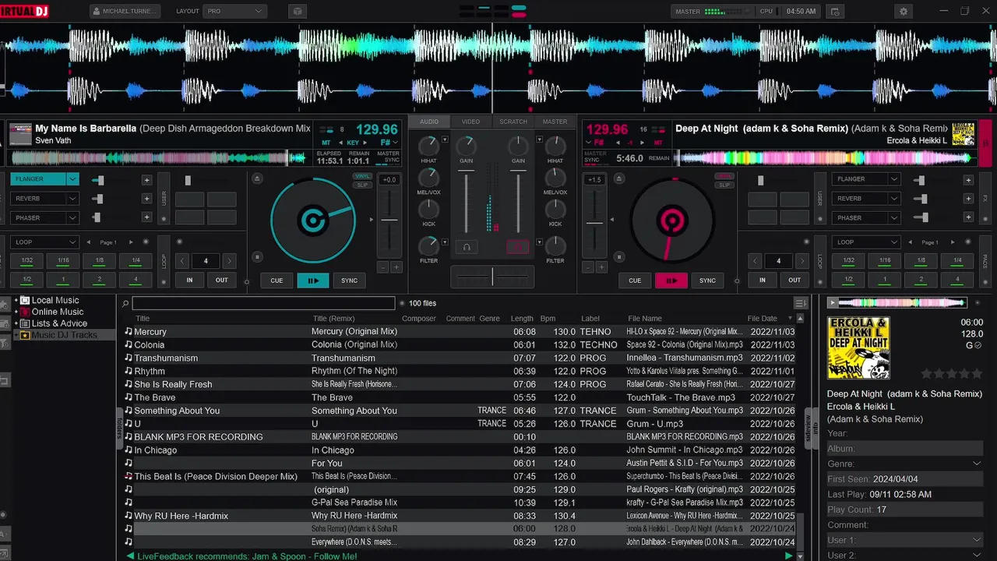Toggle left deck headphone cue
The image size is (997, 561).
[467, 247]
